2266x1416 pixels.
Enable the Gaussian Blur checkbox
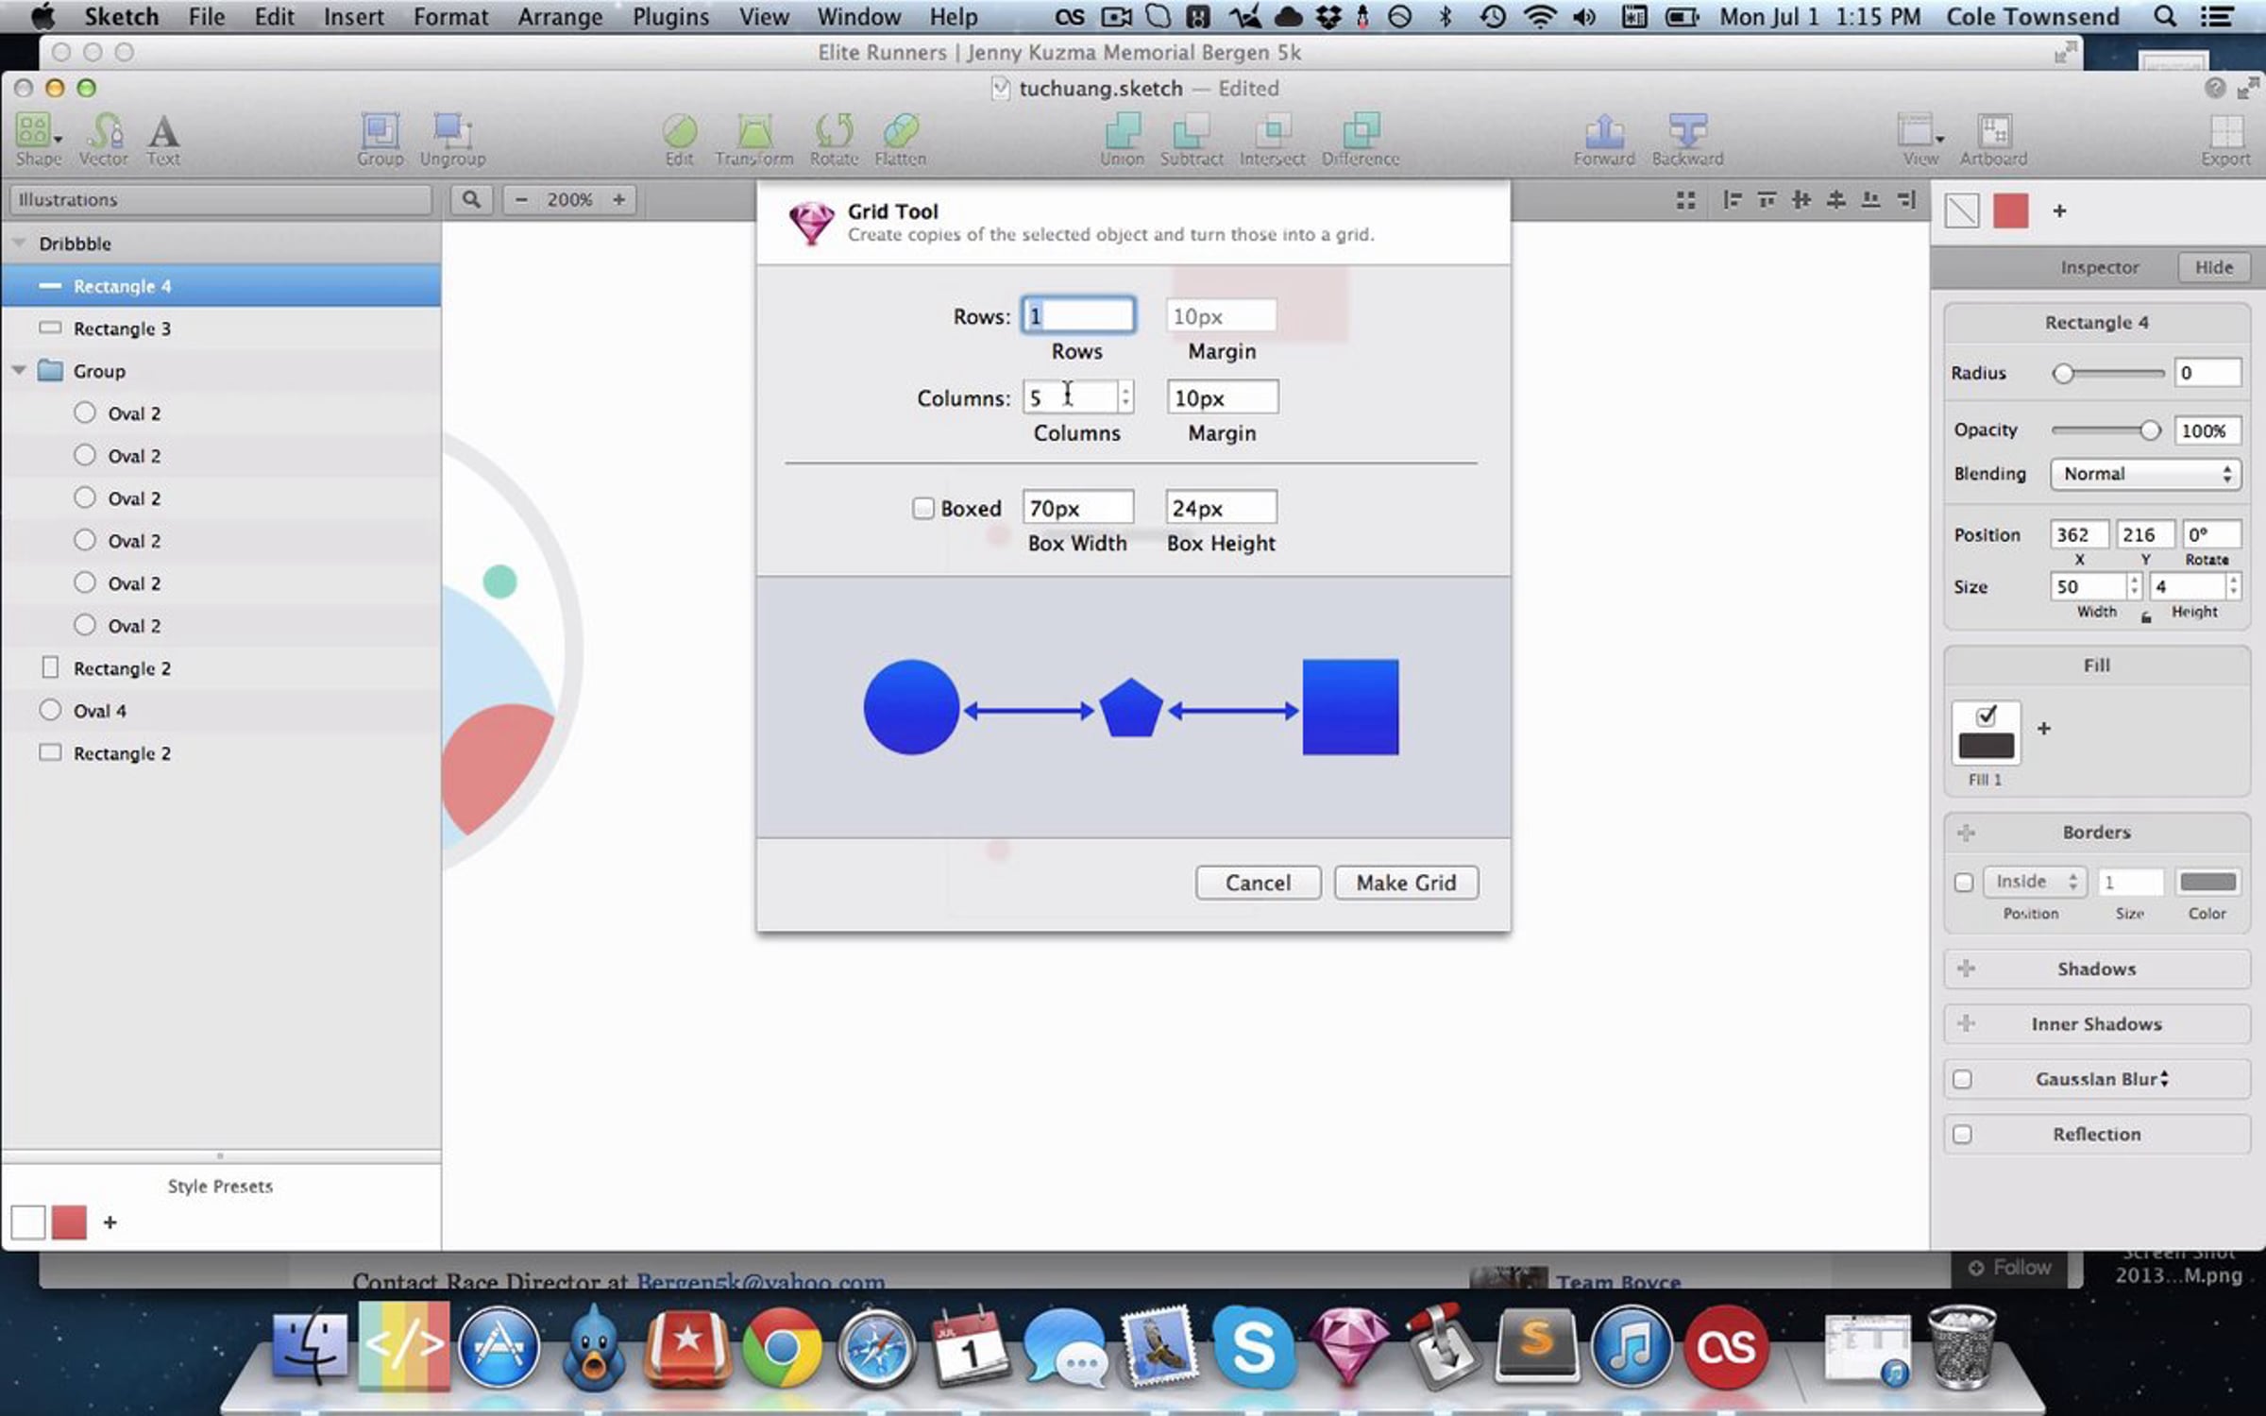coord(1963,1079)
